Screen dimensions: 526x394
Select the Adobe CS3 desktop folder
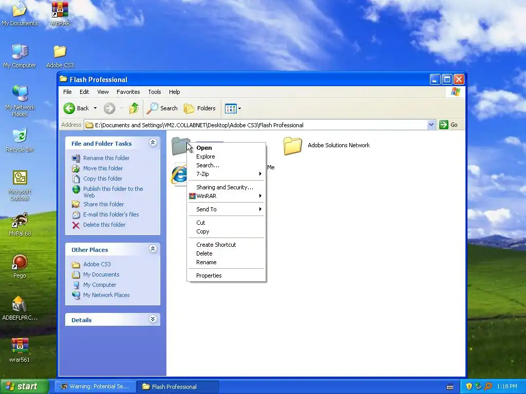(60, 55)
